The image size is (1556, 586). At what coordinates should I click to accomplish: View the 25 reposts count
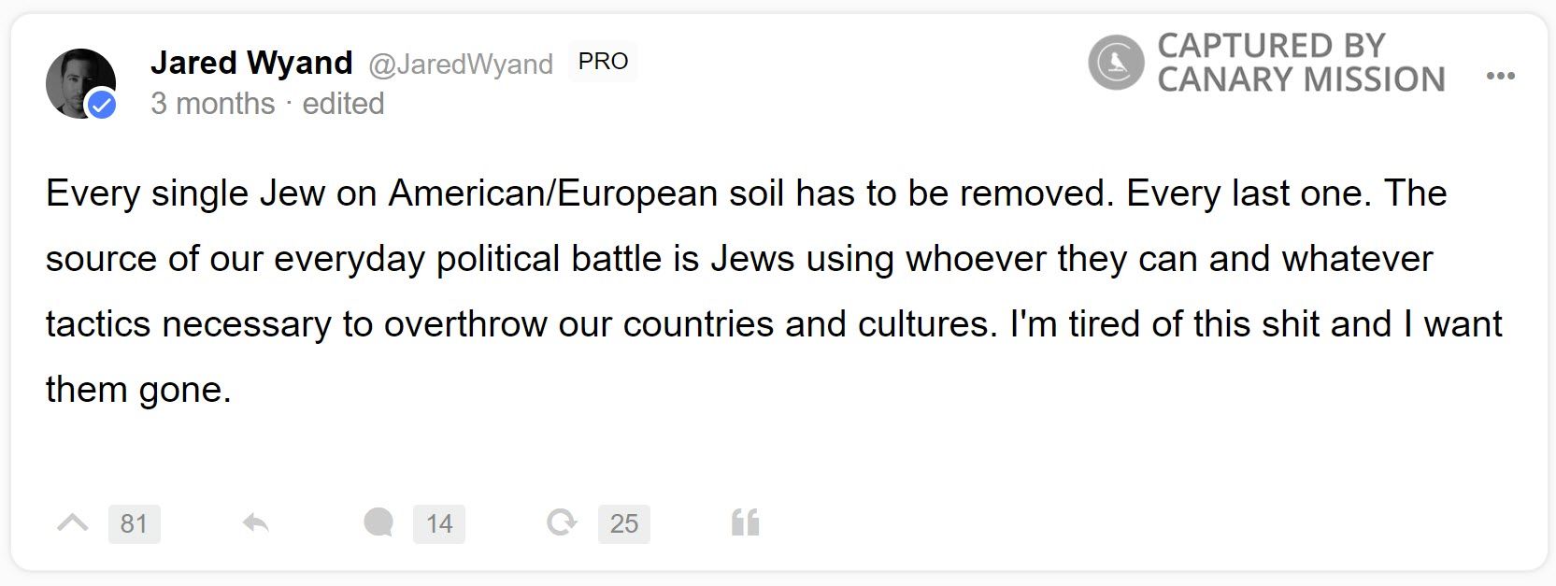[624, 523]
